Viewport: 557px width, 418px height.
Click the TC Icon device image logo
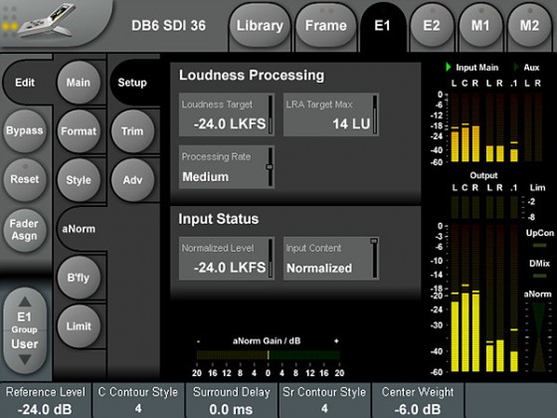click(48, 21)
